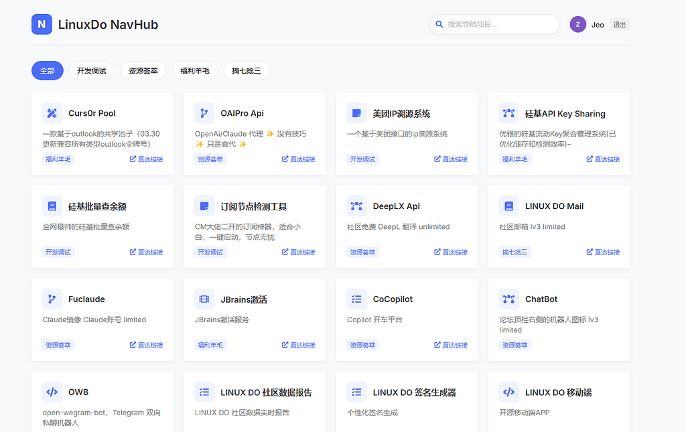Open 直达链接 for 硅基API Key Sharing
The width and height of the screenshot is (686, 432).
(603, 159)
